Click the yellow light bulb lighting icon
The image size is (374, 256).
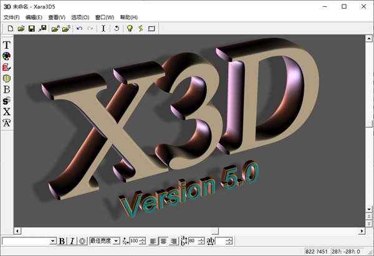click(x=130, y=29)
